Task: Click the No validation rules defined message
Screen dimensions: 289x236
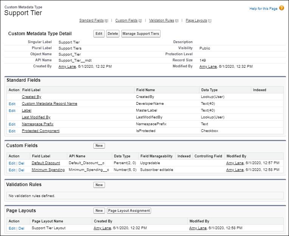Action: (x=32, y=196)
